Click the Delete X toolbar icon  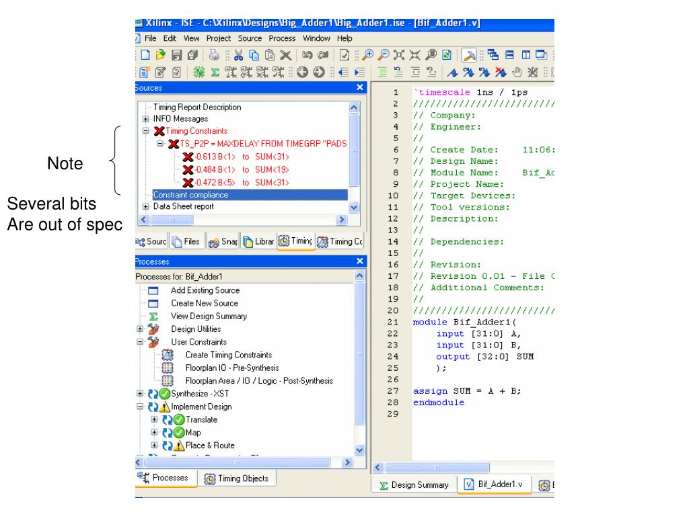coord(285,55)
